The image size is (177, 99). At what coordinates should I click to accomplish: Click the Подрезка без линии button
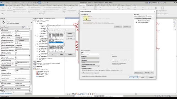(x=22, y=62)
